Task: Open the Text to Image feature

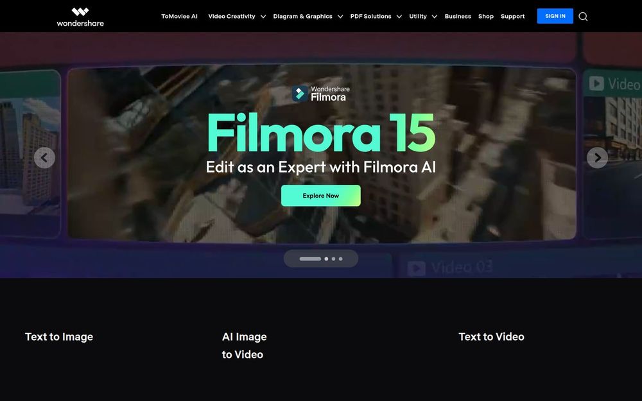Action: (x=59, y=337)
